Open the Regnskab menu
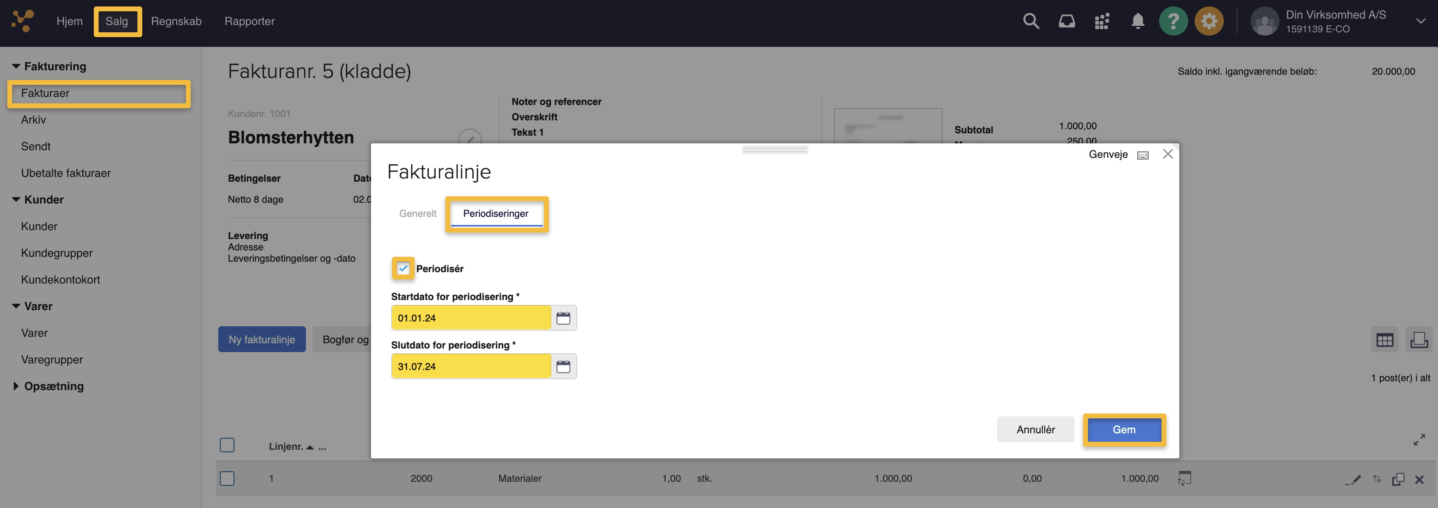The image size is (1438, 508). pyautogui.click(x=176, y=21)
